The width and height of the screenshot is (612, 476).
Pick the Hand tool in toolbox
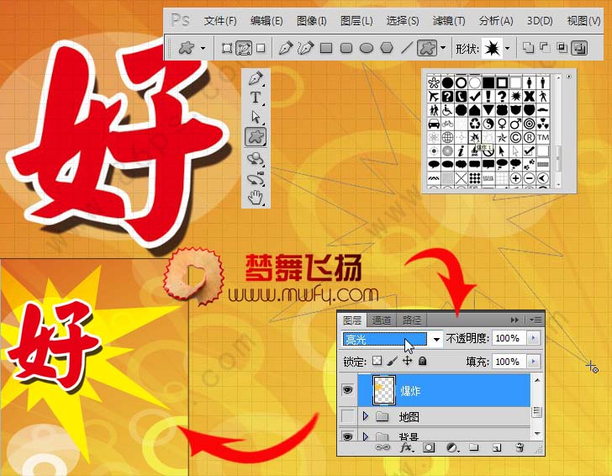click(256, 197)
